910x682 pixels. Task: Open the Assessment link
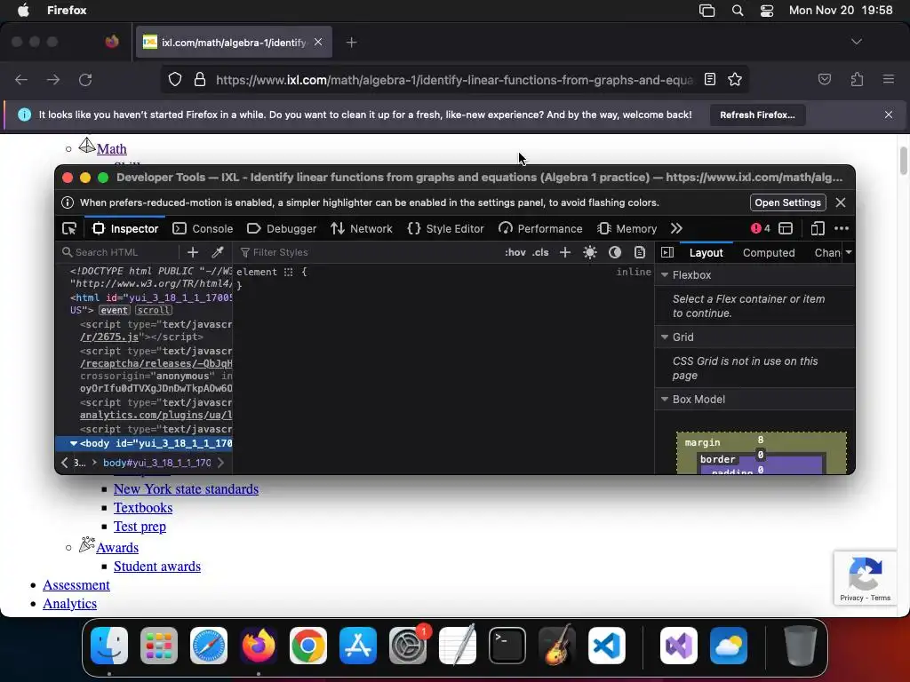click(76, 584)
